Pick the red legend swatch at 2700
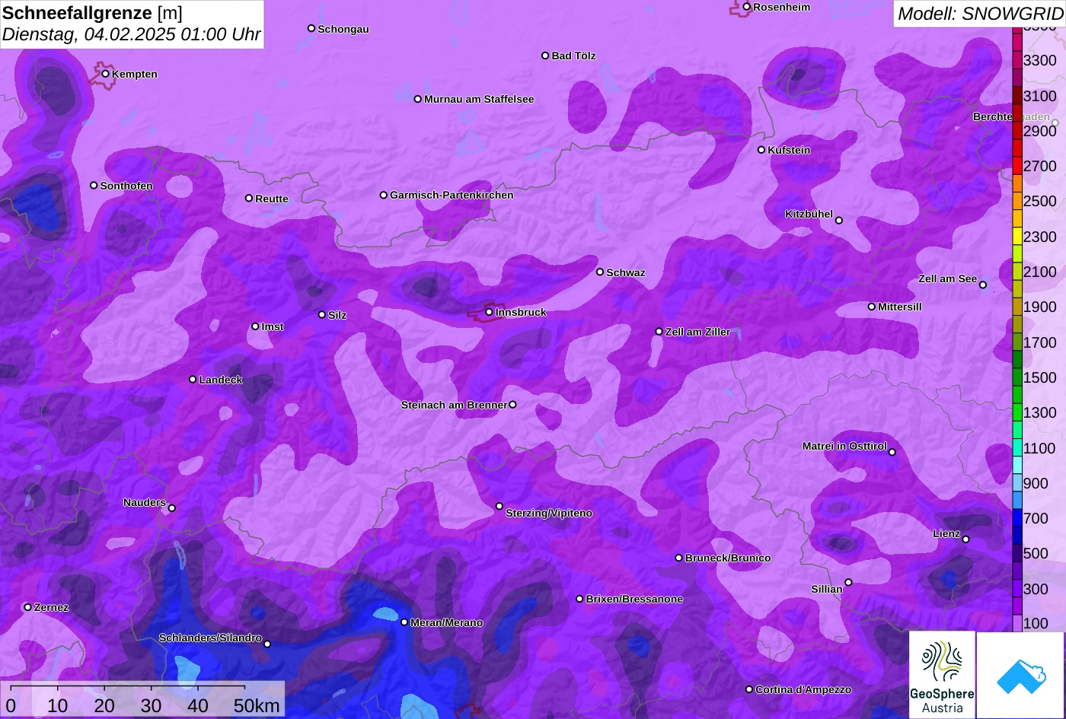The height and width of the screenshot is (719, 1066). click(x=1017, y=166)
